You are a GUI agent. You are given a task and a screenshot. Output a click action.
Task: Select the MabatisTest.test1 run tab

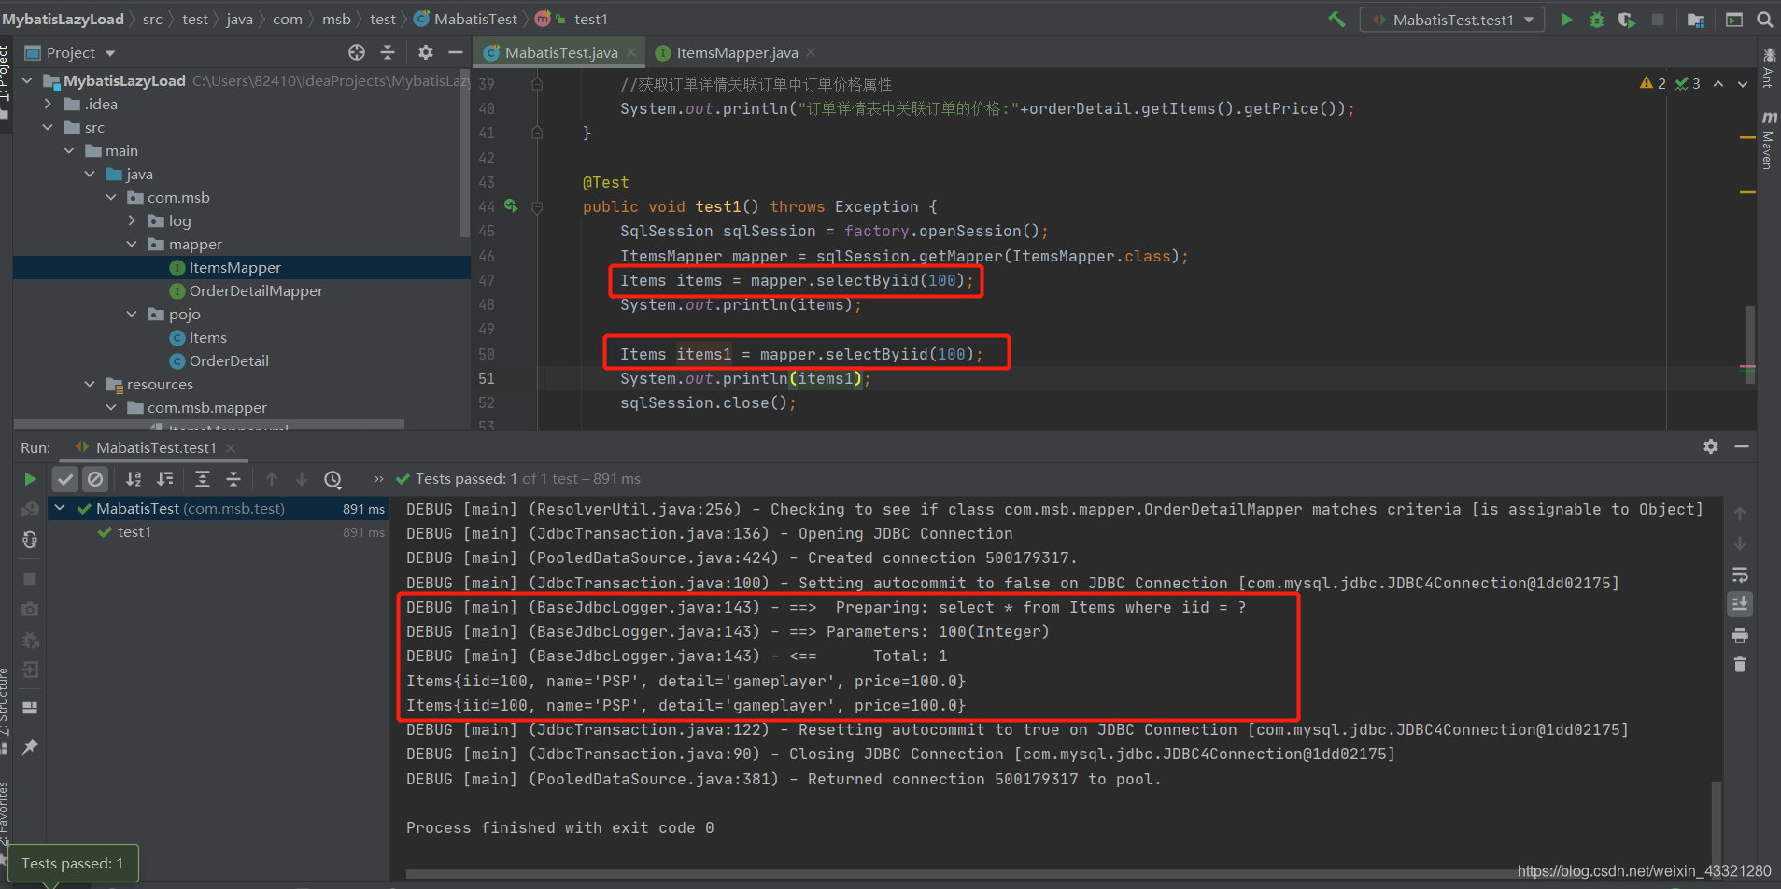pos(155,448)
